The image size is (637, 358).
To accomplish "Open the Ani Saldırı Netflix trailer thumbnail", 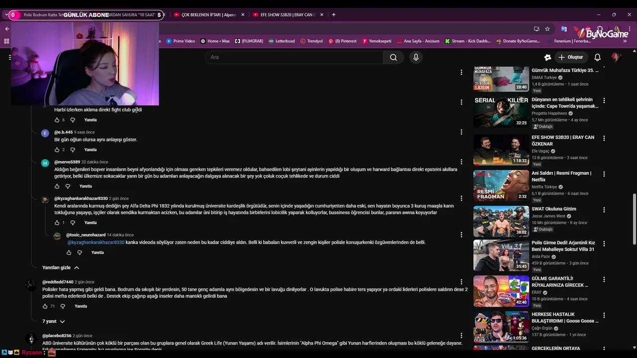I will point(501,185).
